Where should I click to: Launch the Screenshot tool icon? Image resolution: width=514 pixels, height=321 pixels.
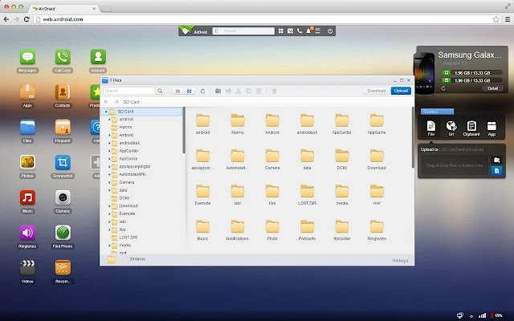pos(62,161)
